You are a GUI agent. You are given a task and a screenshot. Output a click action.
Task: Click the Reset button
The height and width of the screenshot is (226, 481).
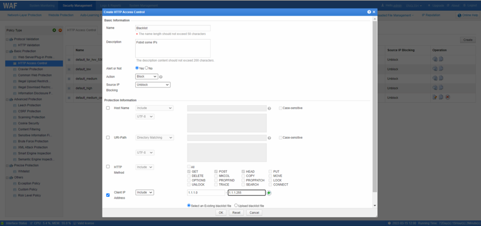pyautogui.click(x=236, y=212)
